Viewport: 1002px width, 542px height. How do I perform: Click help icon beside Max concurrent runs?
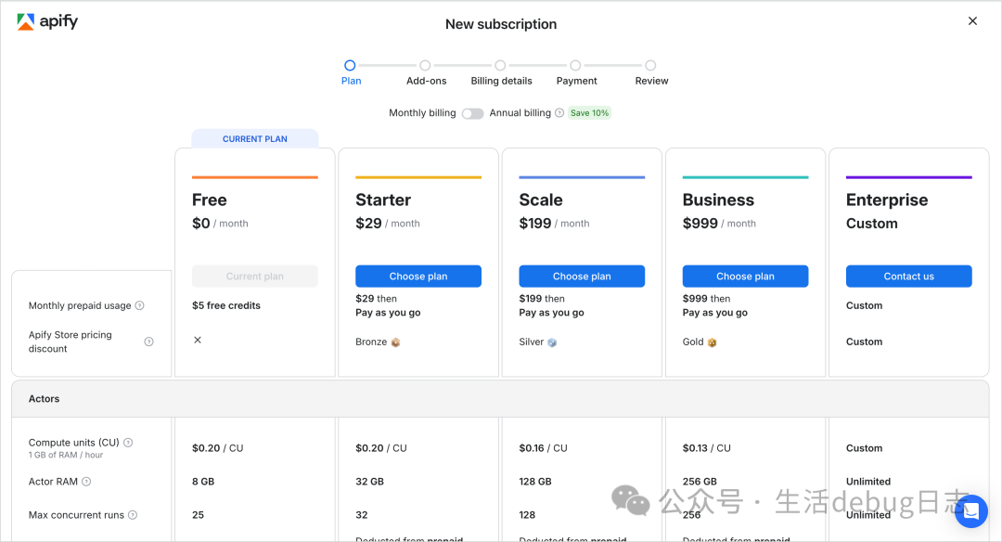133,514
